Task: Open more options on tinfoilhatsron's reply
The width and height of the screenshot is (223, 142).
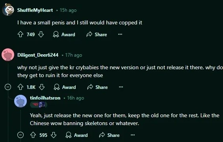Action: (133, 135)
